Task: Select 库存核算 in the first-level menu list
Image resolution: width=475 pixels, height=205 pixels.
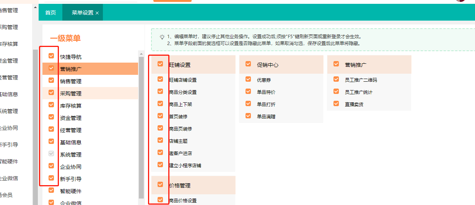Action: 71,106
